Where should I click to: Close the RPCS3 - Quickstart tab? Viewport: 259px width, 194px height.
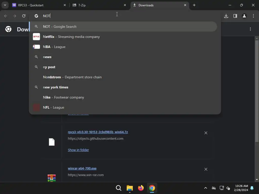coord(64,5)
